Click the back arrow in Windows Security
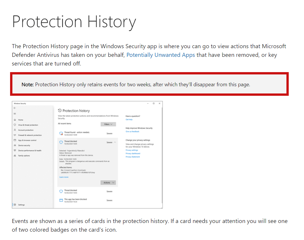 pyautogui.click(x=14, y=108)
